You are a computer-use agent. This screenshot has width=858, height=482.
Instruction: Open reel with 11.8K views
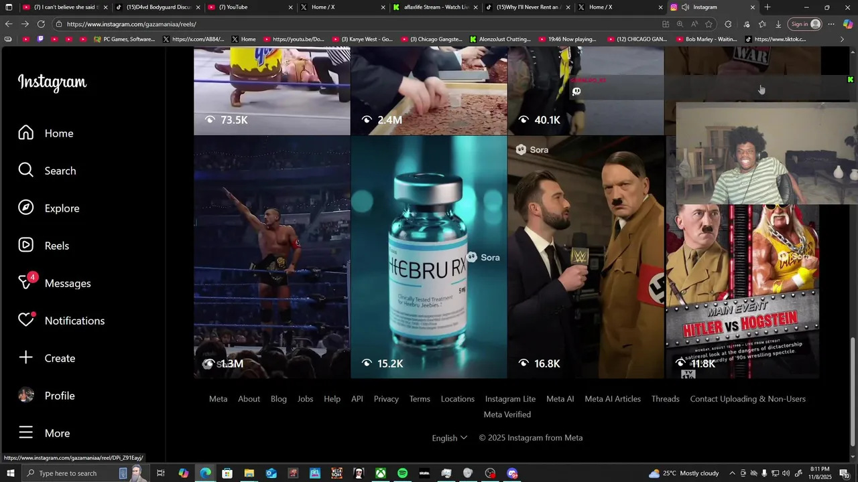click(742, 291)
